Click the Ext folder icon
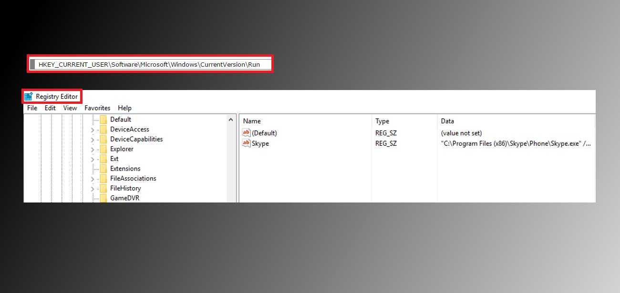This screenshot has width=620, height=293. click(103, 159)
